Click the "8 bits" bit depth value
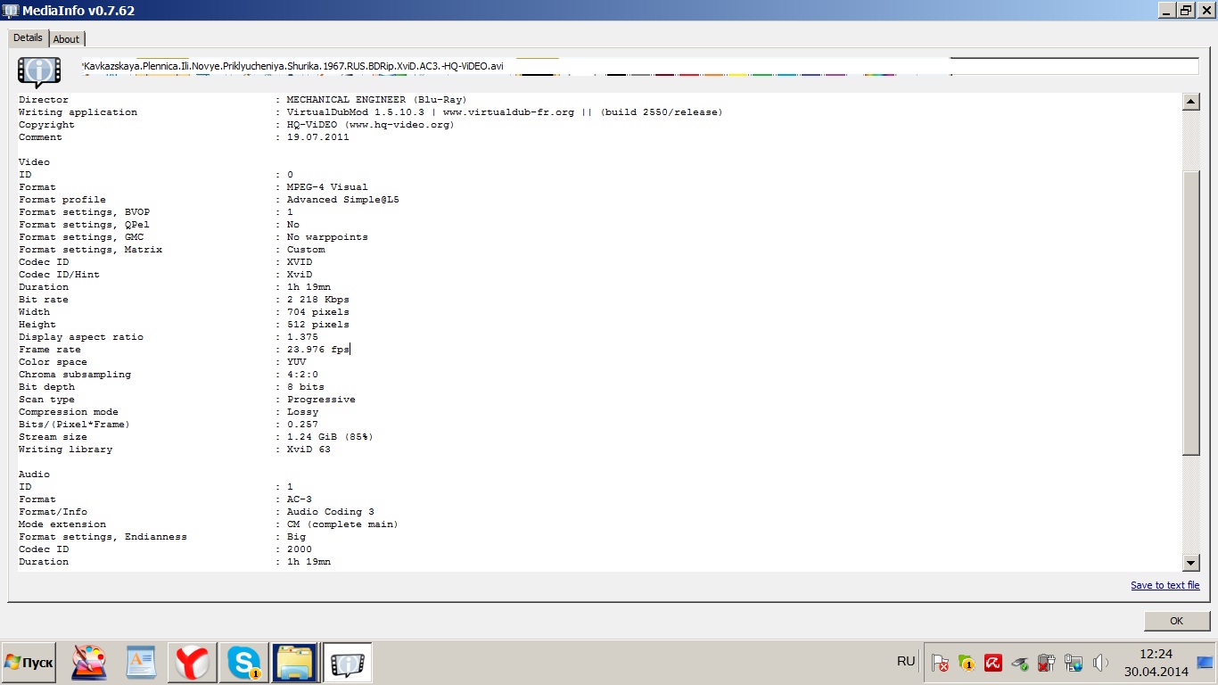The image size is (1218, 685). coord(305,387)
